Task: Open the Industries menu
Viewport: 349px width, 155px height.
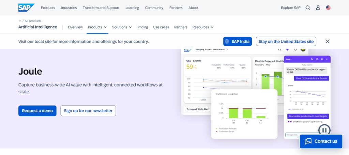Action: [69, 8]
